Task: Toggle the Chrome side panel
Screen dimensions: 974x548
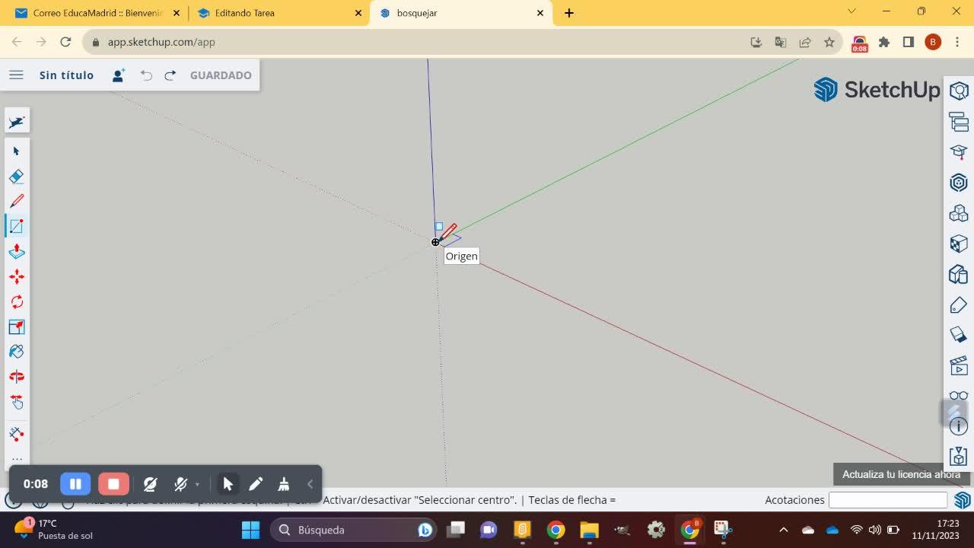Action: (x=909, y=42)
